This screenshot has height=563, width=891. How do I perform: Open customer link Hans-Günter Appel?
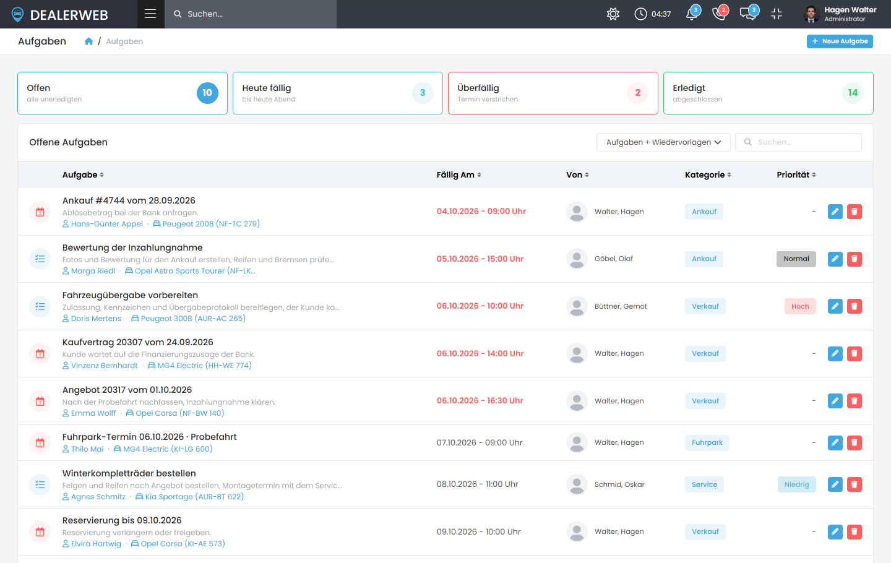(103, 224)
